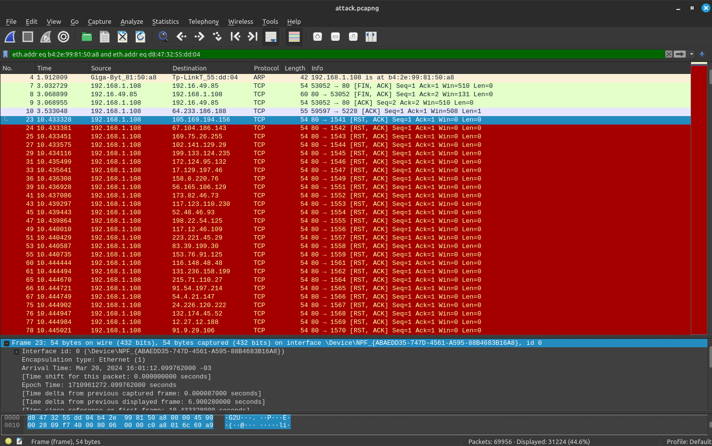712x446 pixels.
Task: Sort by the Time column header
Action: [62, 68]
